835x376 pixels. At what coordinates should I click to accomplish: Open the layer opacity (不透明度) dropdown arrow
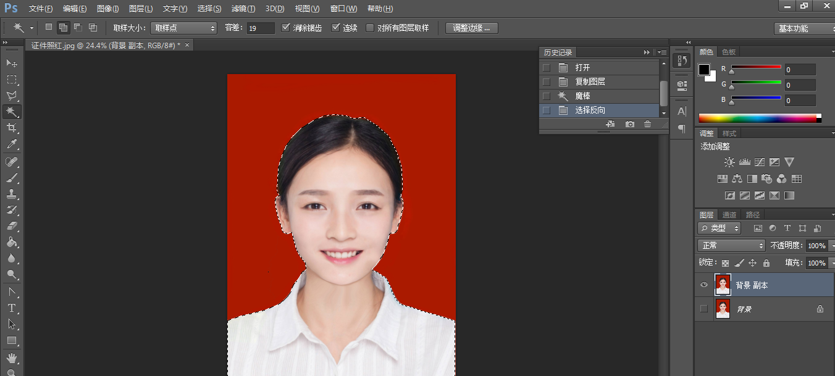[831, 246]
